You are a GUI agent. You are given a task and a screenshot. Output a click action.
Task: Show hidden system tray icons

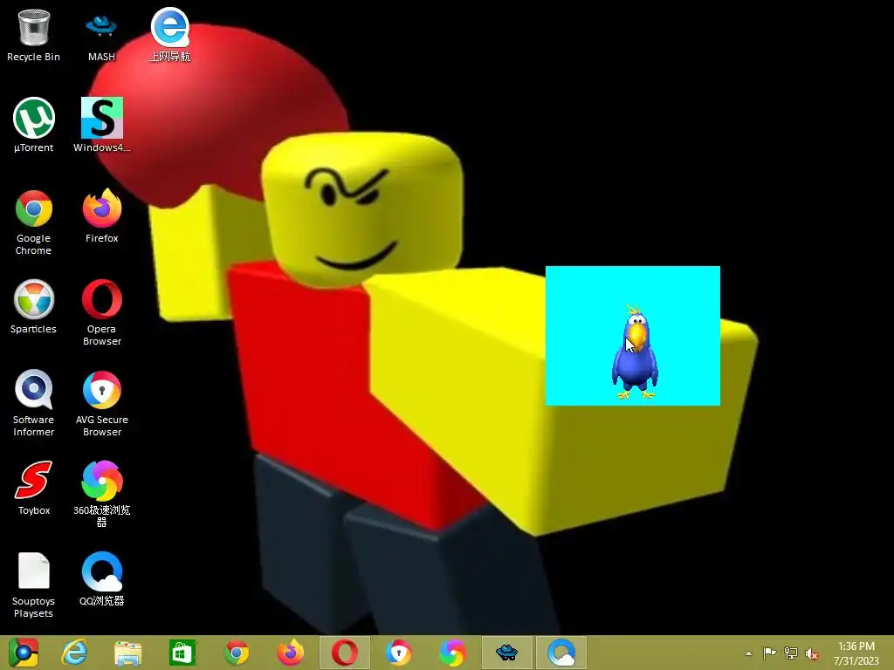pyautogui.click(x=748, y=653)
